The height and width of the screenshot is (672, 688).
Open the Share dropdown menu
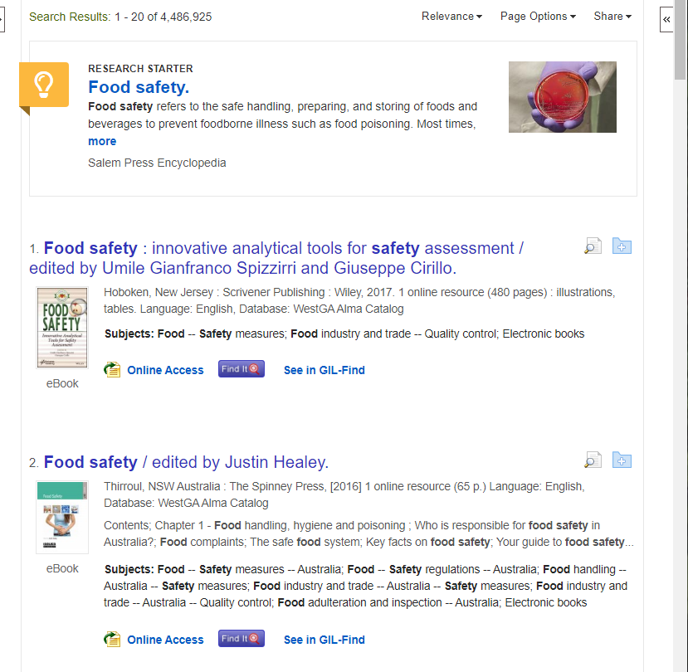(612, 17)
